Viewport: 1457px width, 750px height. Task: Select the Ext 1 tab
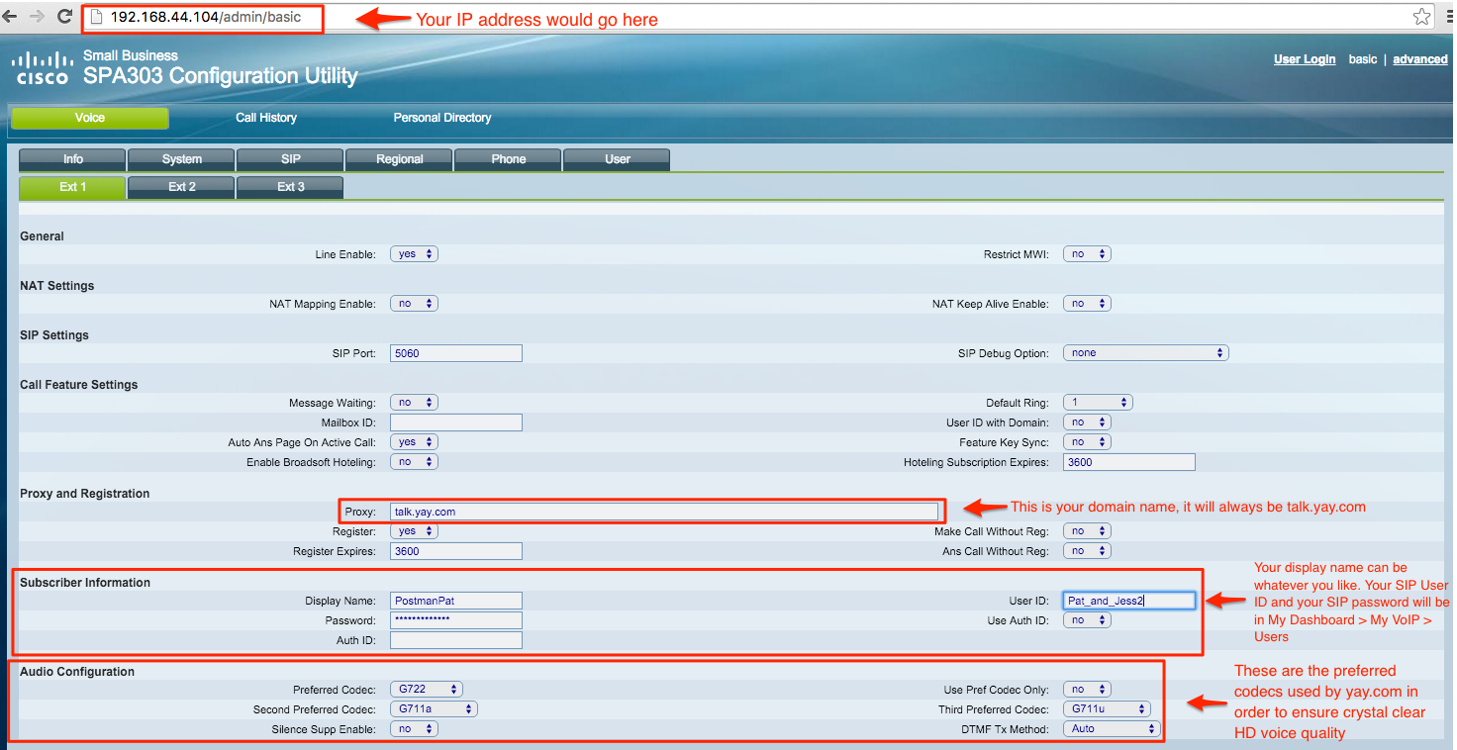click(x=72, y=187)
